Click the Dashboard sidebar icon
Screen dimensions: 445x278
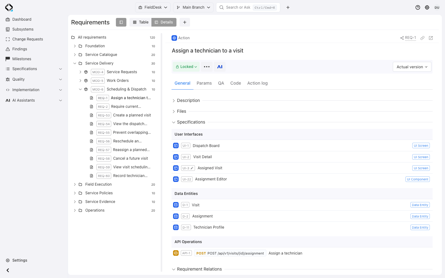coord(8,19)
